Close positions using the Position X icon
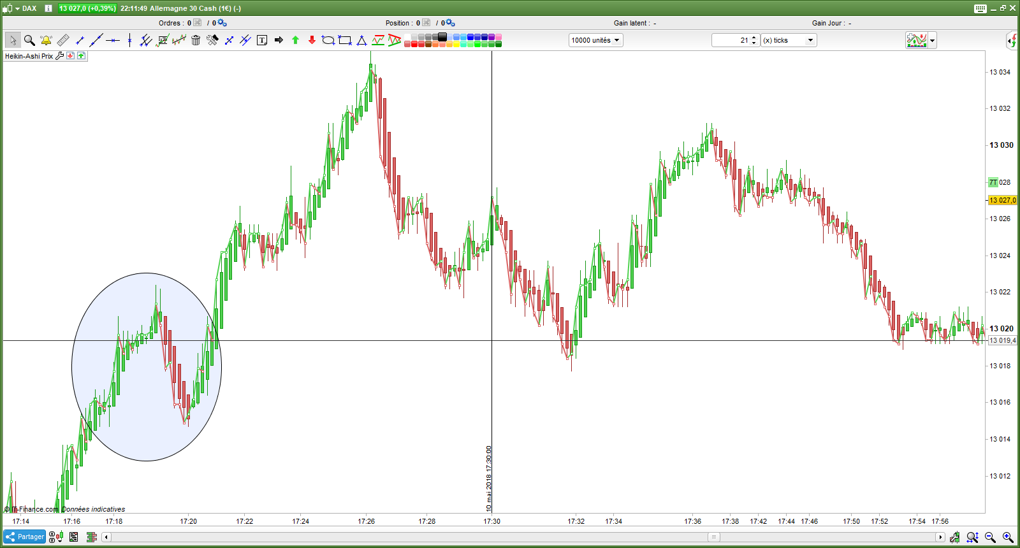 426,22
